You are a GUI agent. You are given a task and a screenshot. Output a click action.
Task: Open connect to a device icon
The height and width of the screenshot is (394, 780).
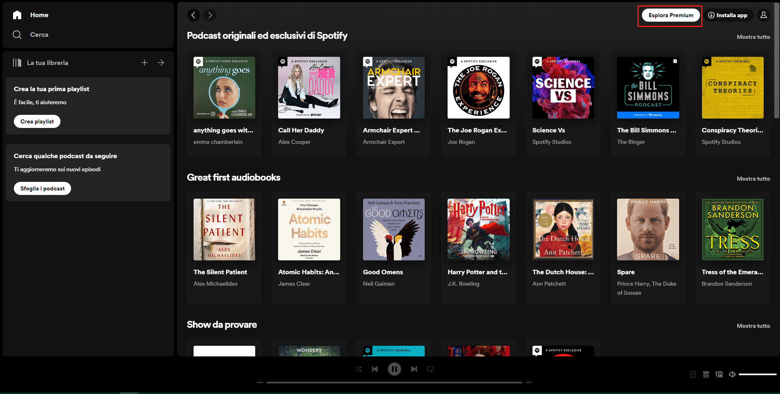[719, 374]
